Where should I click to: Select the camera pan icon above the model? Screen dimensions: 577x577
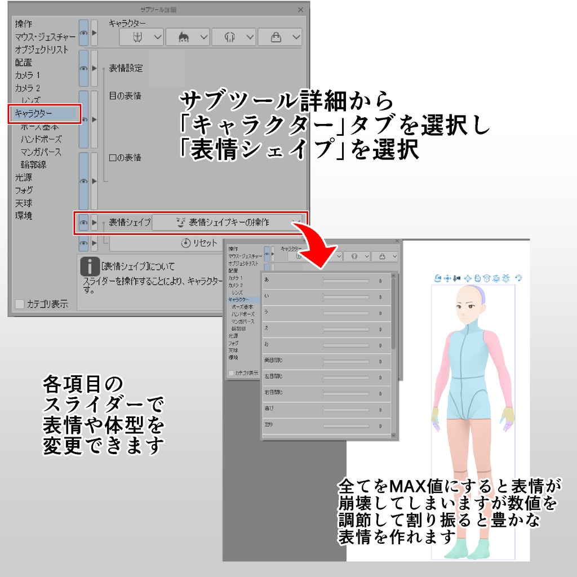pyautogui.click(x=447, y=277)
